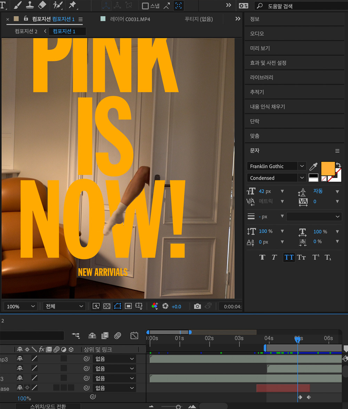Open the 미리 보기 panel

coord(260,48)
